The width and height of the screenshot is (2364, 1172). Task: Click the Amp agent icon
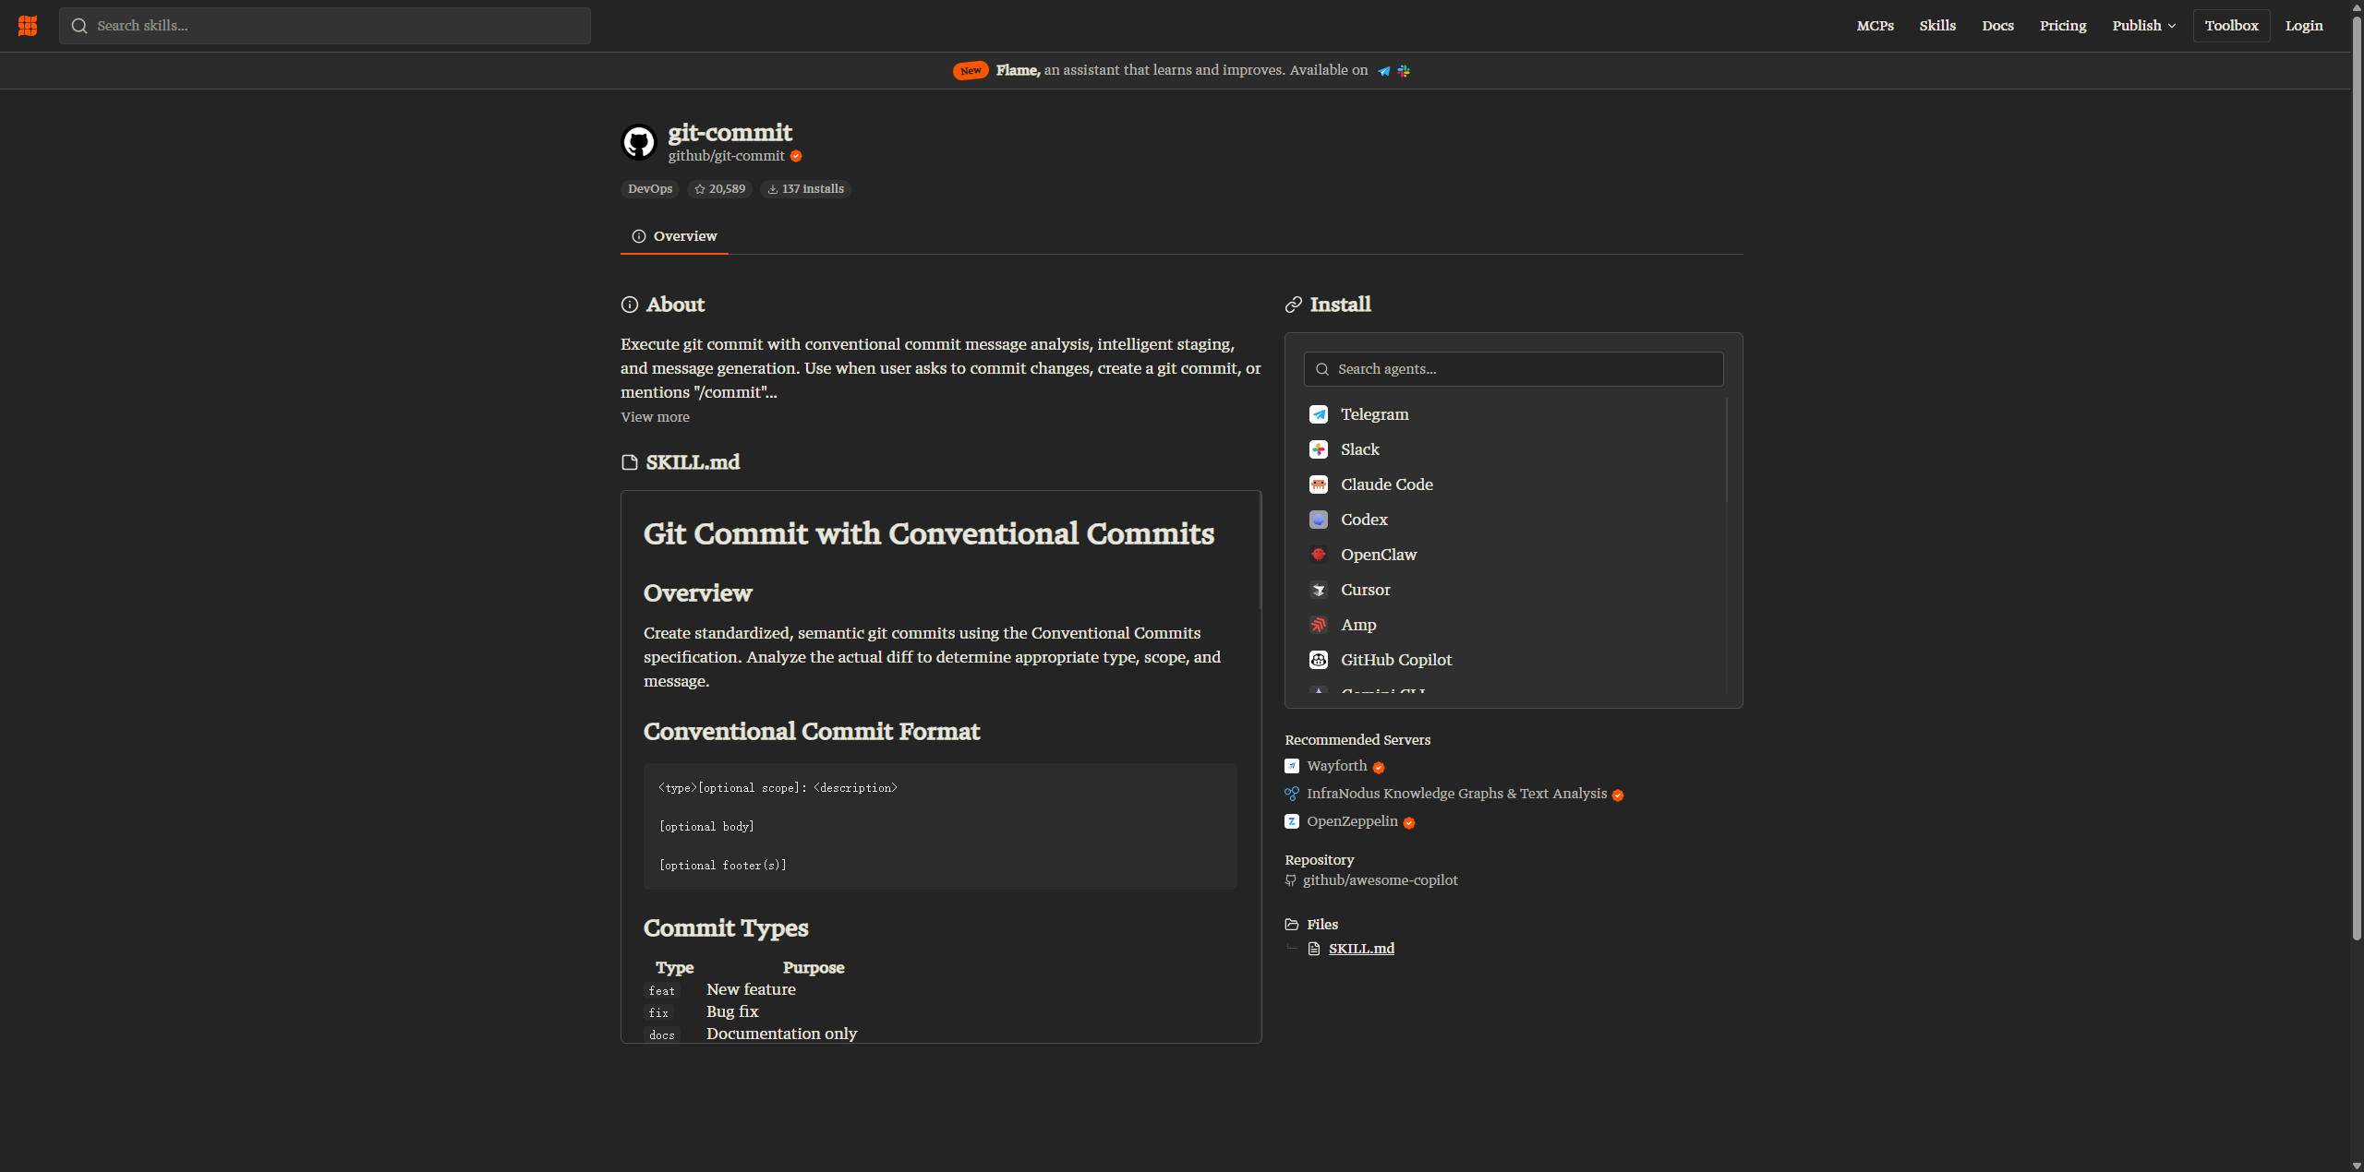[1319, 625]
